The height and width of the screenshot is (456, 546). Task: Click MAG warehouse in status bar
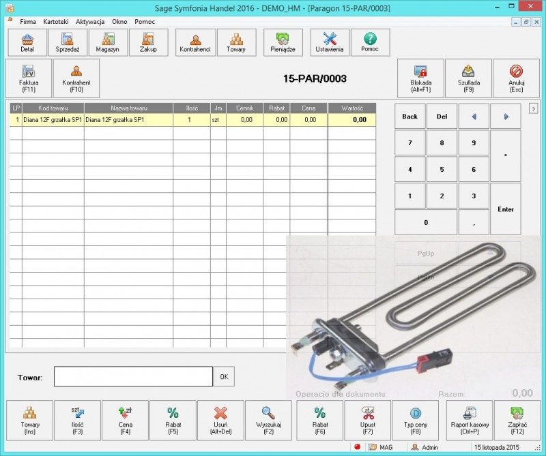[x=381, y=447]
